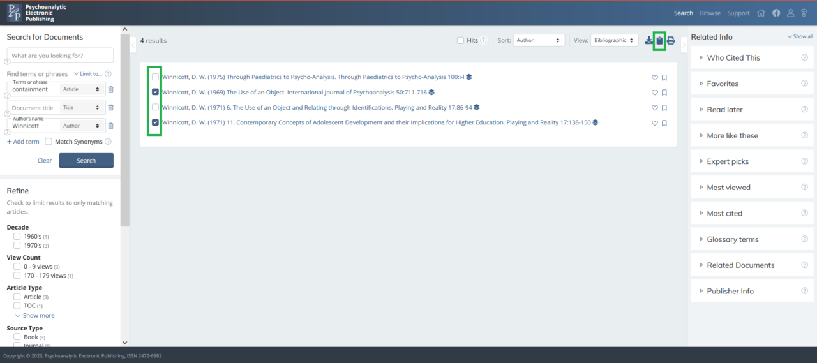817x363 pixels.
Task: Open Winnicott 1969 The Use of an Object
Action: point(294,93)
